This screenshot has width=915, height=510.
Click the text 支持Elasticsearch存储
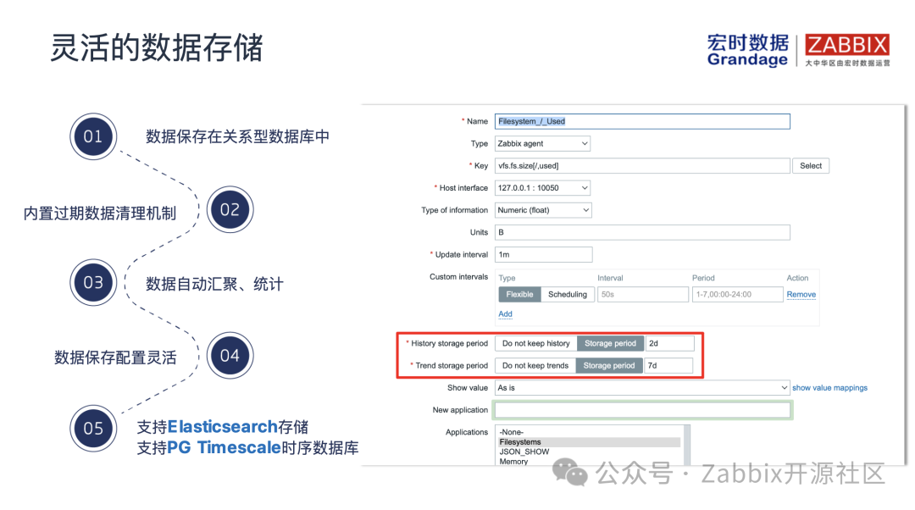coord(222,427)
